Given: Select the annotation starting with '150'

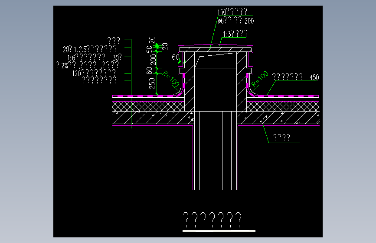Looking at the screenshot, I should pyautogui.click(x=232, y=12).
